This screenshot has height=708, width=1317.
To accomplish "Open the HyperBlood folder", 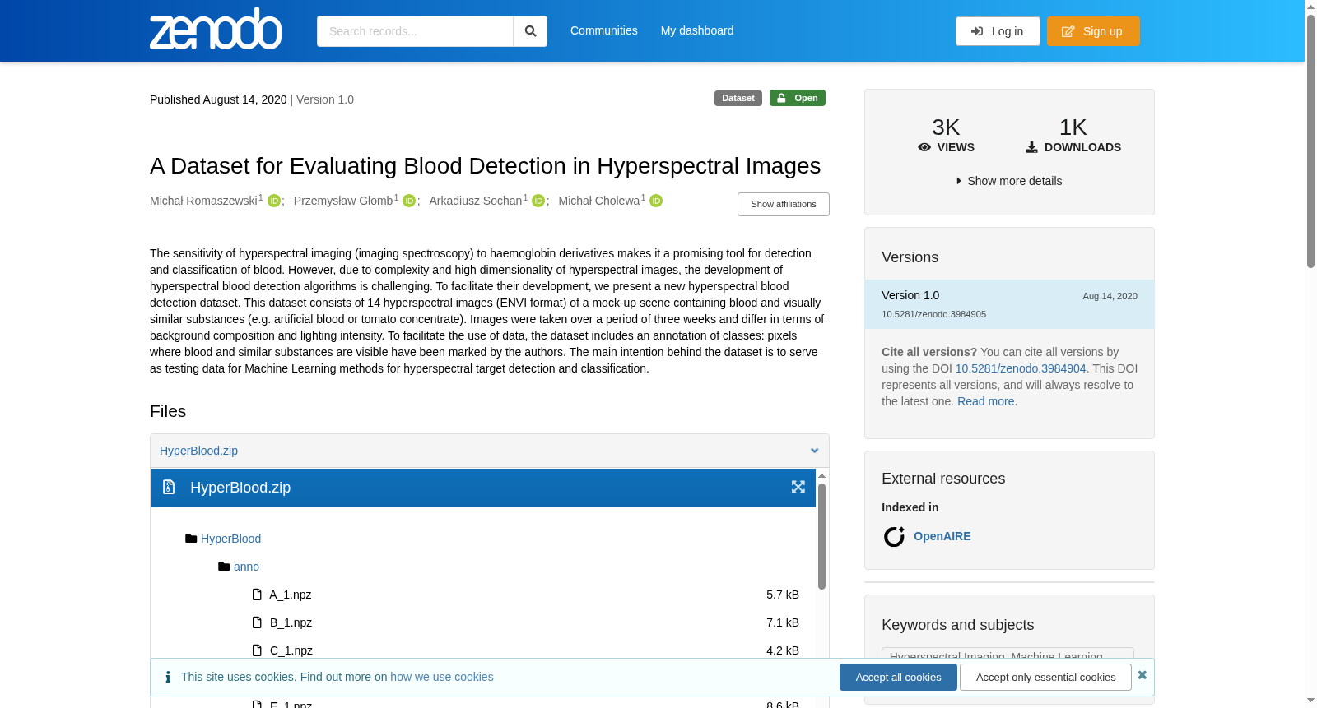I will (230, 539).
